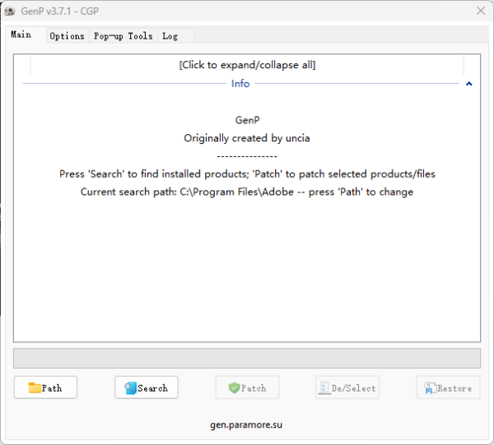Click the 'GenP v3.7.1 - CGP' window title
The image size is (494, 445).
60,12
